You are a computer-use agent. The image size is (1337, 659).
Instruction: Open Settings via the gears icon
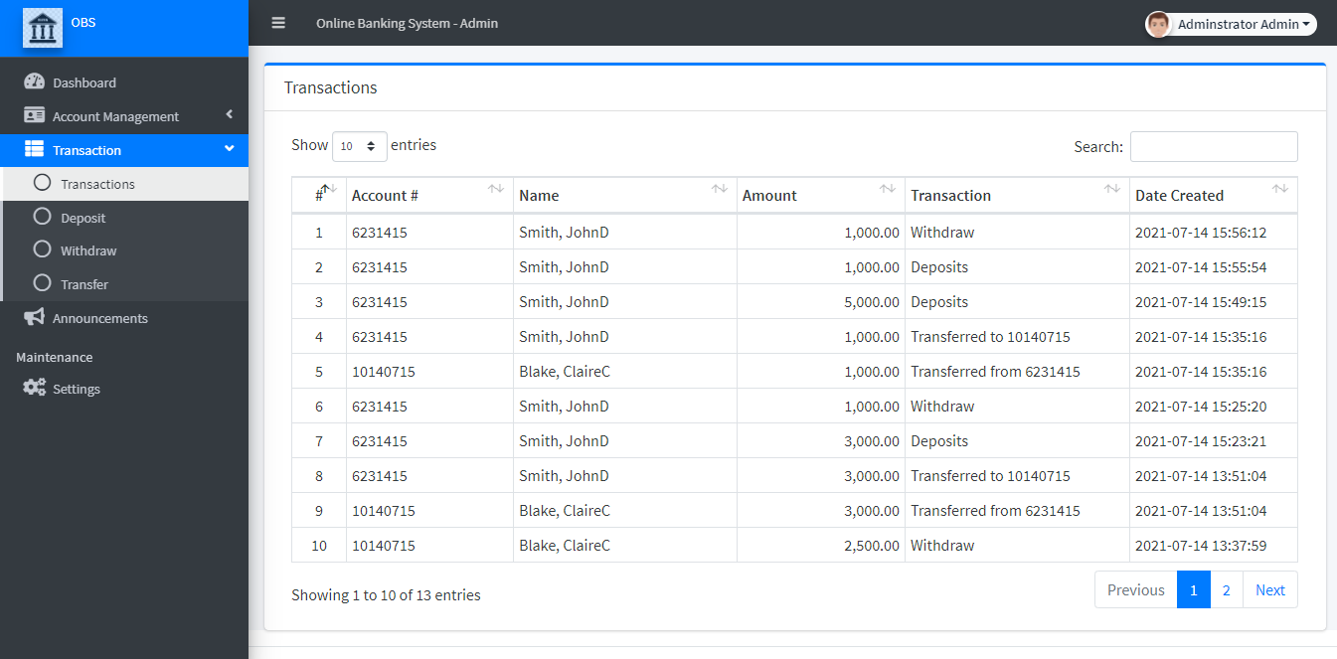pyautogui.click(x=35, y=389)
